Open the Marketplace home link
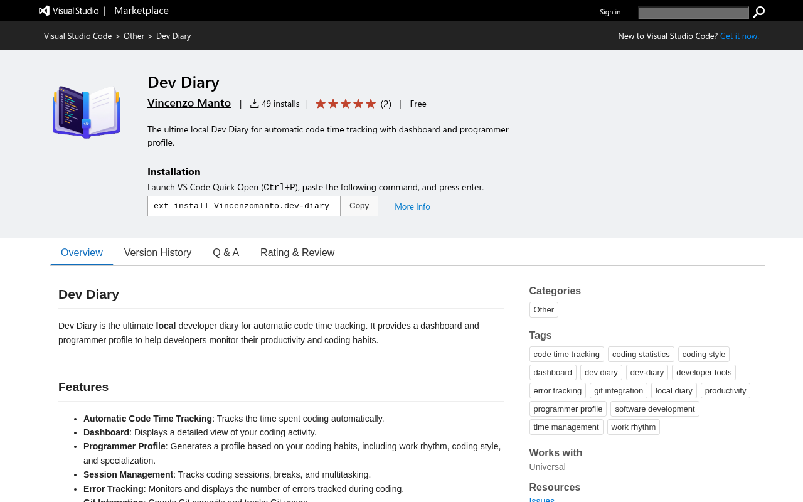The height and width of the screenshot is (502, 803). coord(141,11)
